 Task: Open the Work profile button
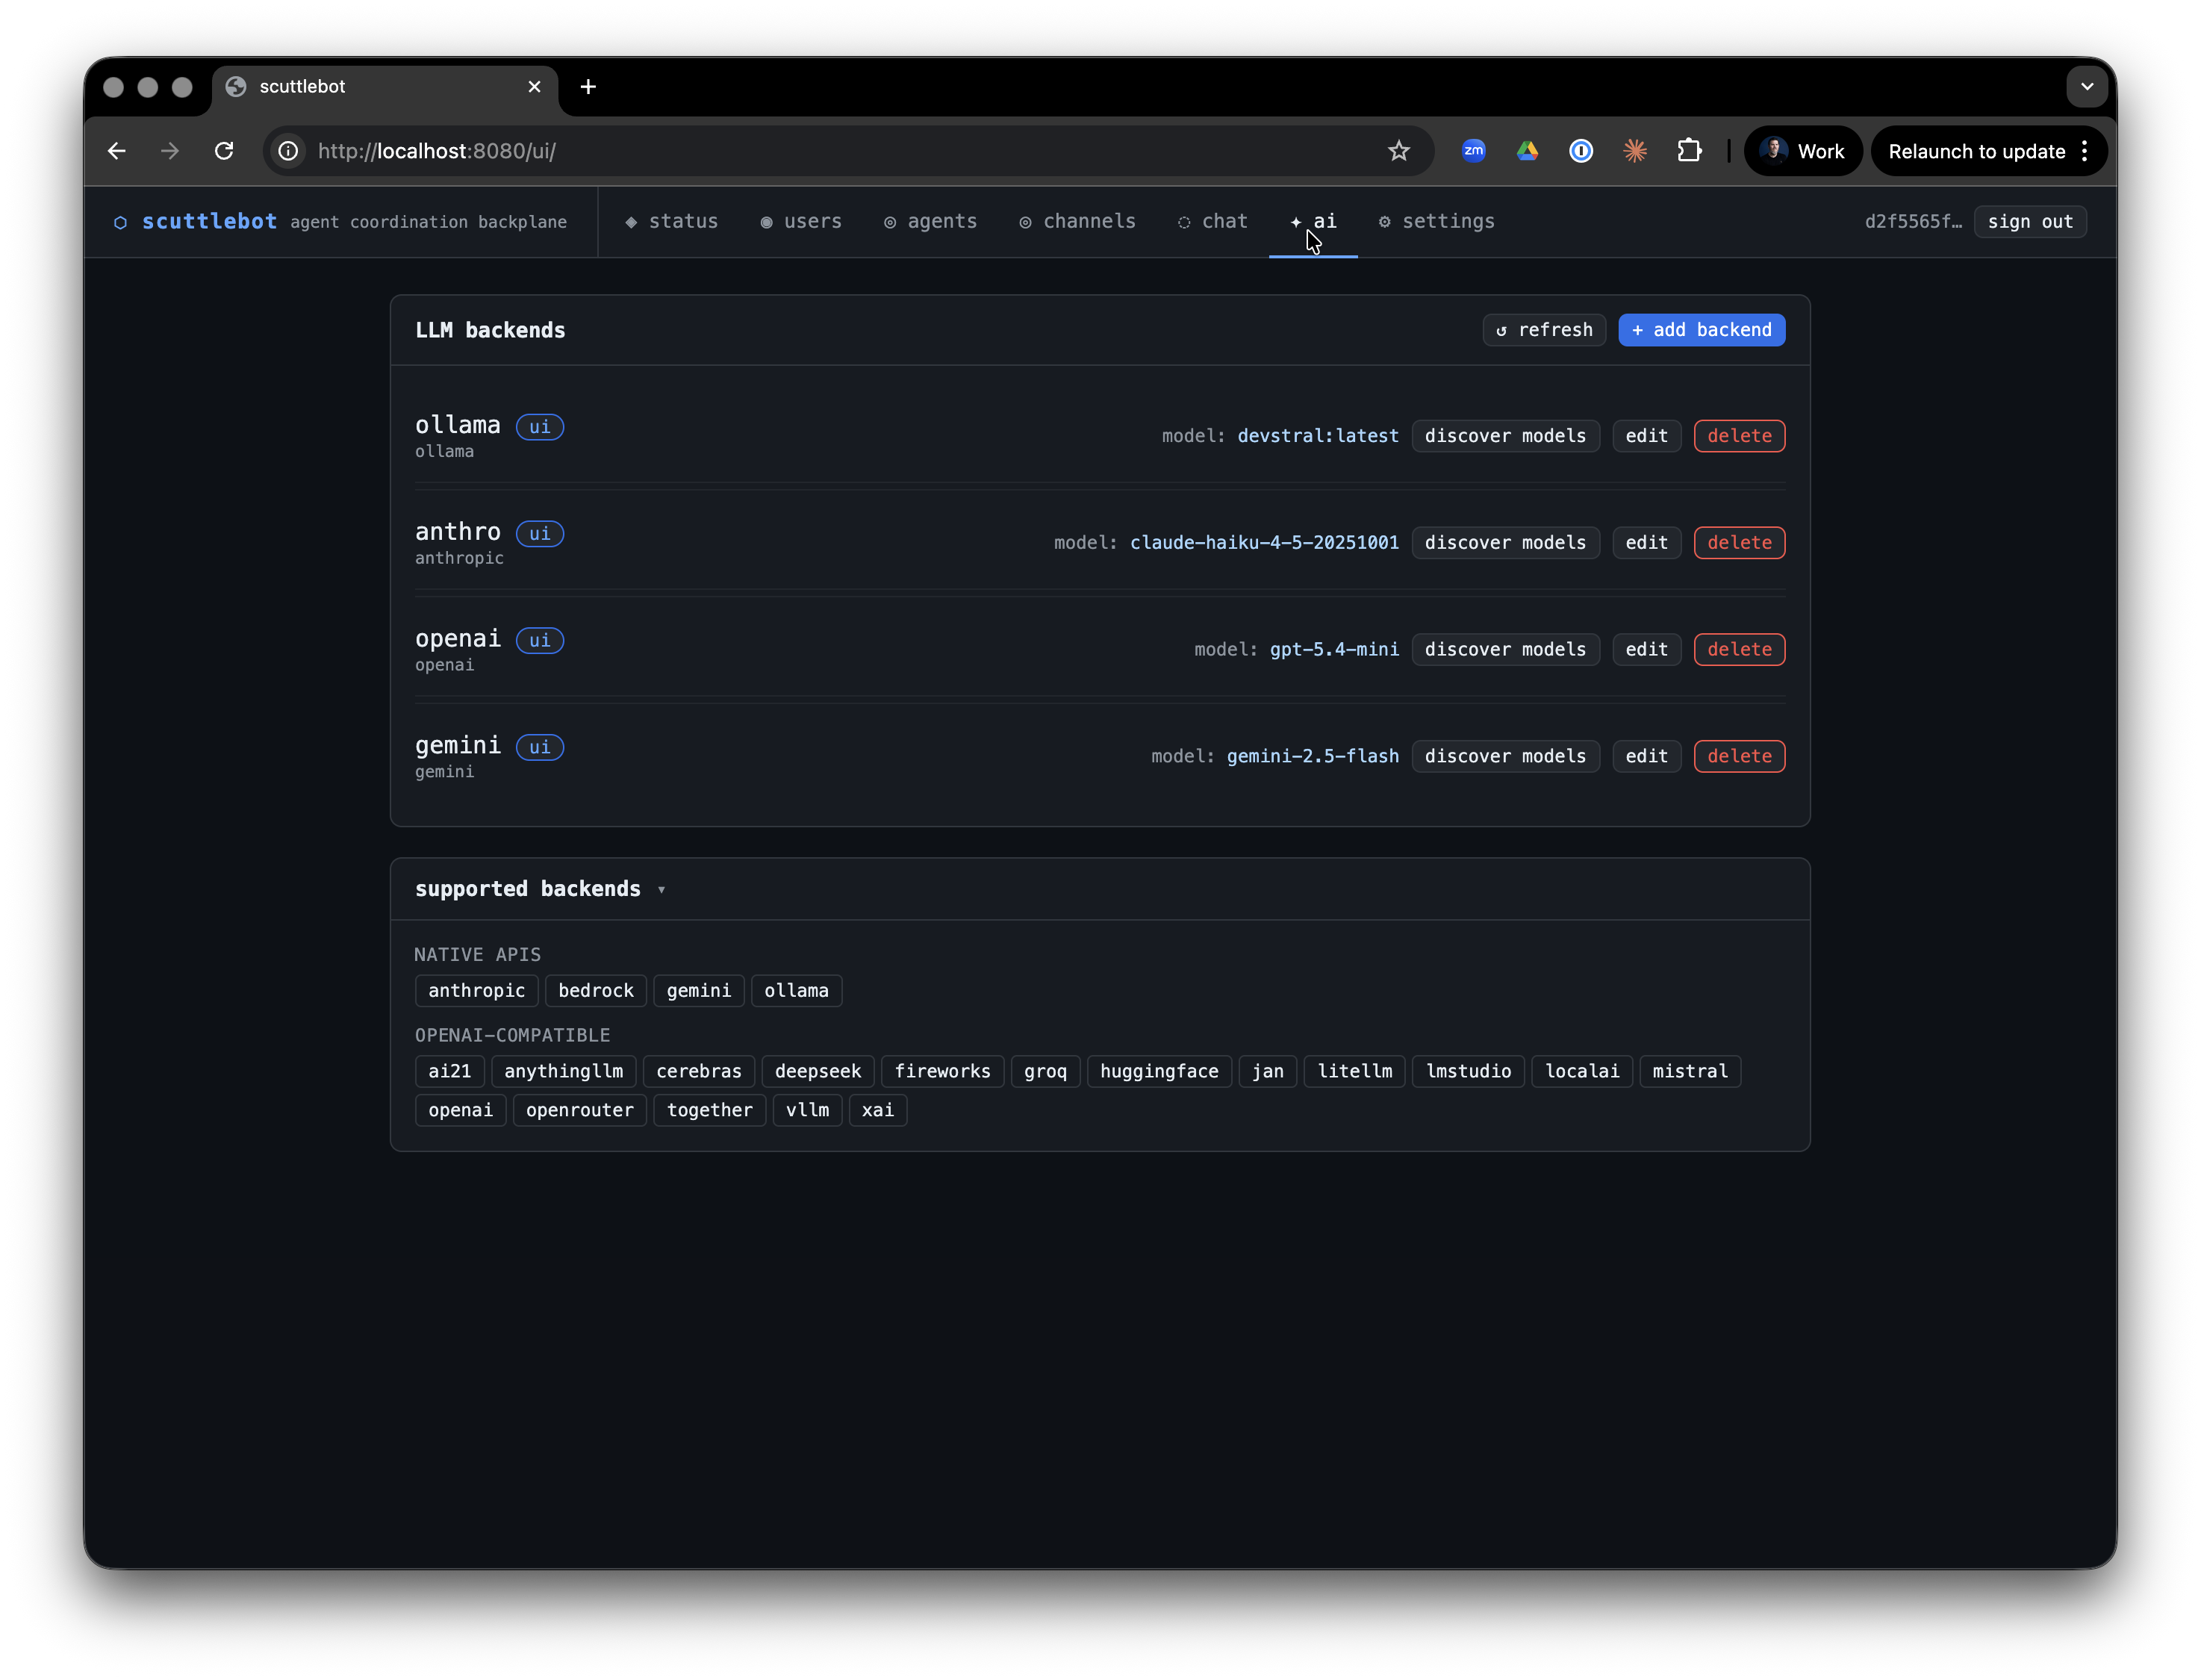pos(1802,151)
